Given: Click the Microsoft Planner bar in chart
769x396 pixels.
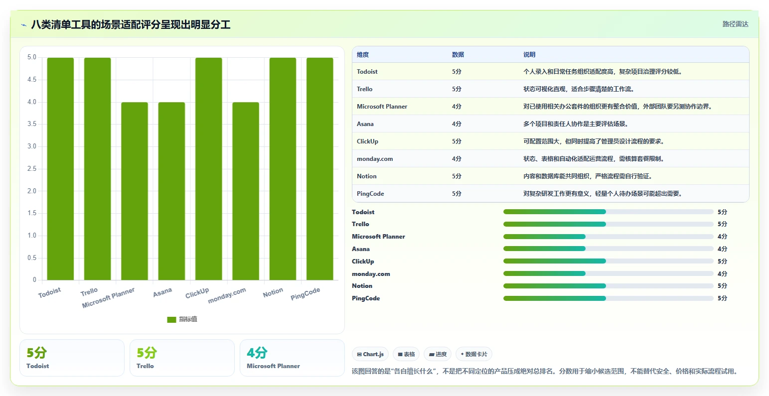Looking at the screenshot, I should 135,191.
